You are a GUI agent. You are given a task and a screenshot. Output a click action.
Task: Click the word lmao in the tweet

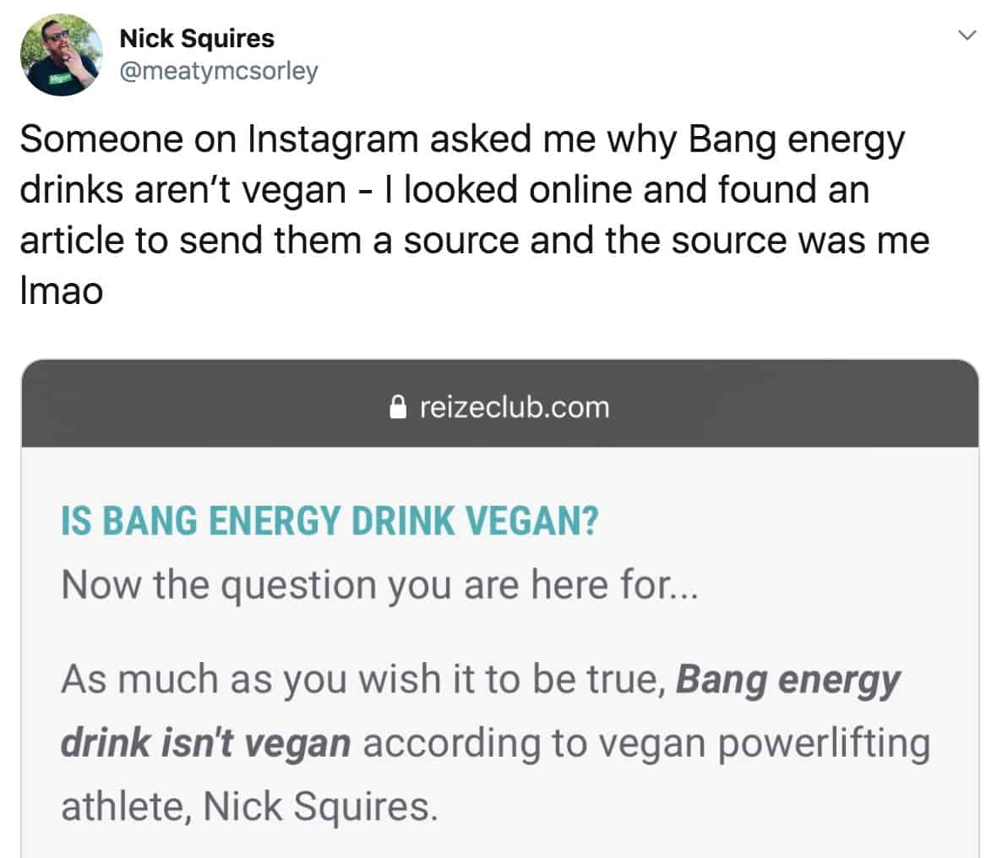[62, 291]
